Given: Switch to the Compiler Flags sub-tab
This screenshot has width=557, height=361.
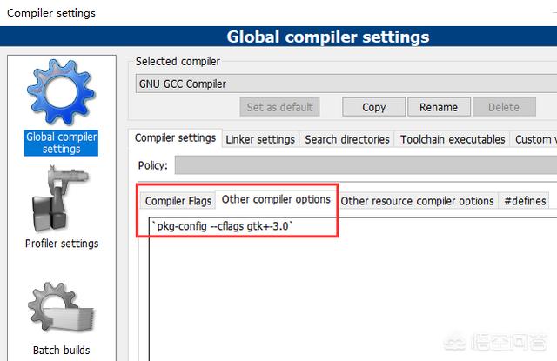Looking at the screenshot, I should (178, 201).
